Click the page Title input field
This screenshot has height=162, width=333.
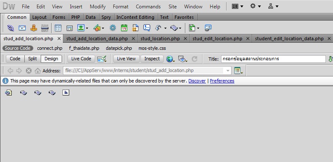tap(273, 59)
